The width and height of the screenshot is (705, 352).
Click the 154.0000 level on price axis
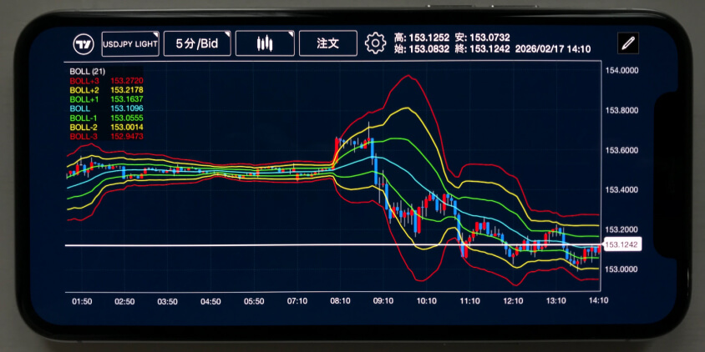pyautogui.click(x=621, y=71)
